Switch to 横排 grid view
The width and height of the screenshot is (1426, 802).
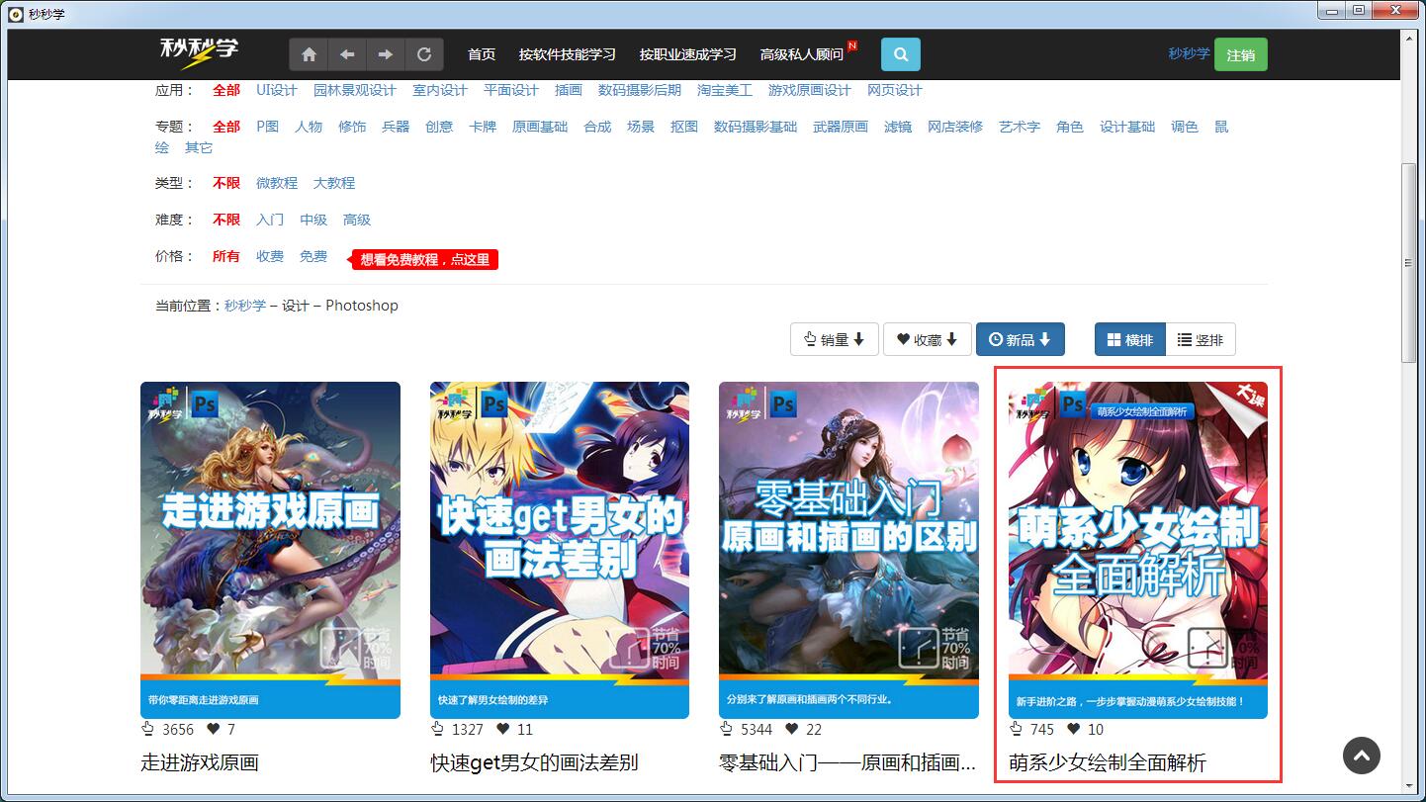[1130, 339]
